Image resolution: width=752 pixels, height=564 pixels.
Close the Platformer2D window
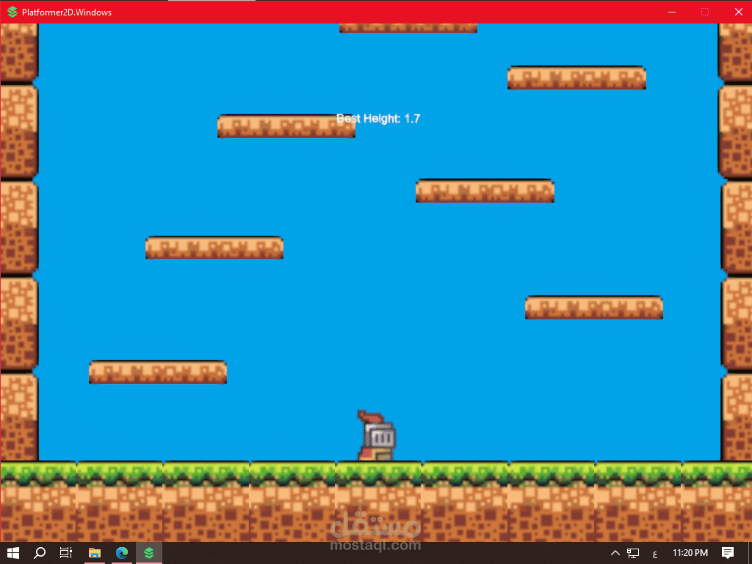pos(738,12)
